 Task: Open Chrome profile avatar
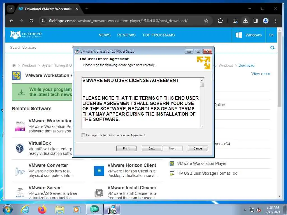[266, 21]
